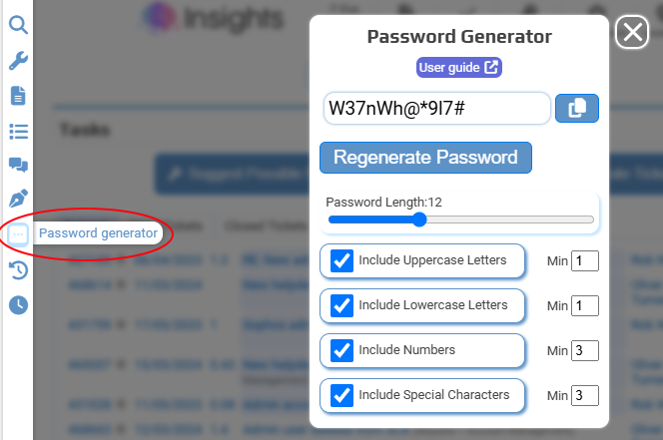
Task: Click the Regenerate Password button
Action: [425, 158]
